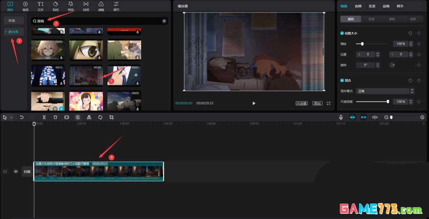The width and height of the screenshot is (429, 219).
Task: Open the 滤镜 filters panel
Action: pos(101,6)
